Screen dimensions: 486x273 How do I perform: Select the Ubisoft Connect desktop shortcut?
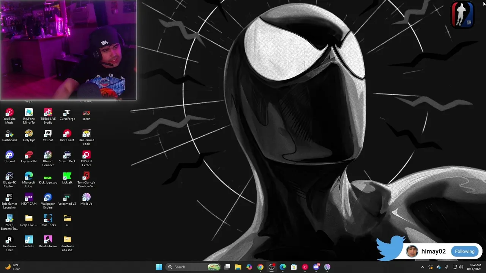48,158
